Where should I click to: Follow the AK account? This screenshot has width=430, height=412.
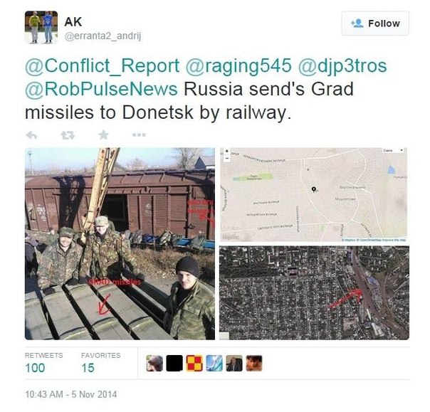[x=375, y=23]
